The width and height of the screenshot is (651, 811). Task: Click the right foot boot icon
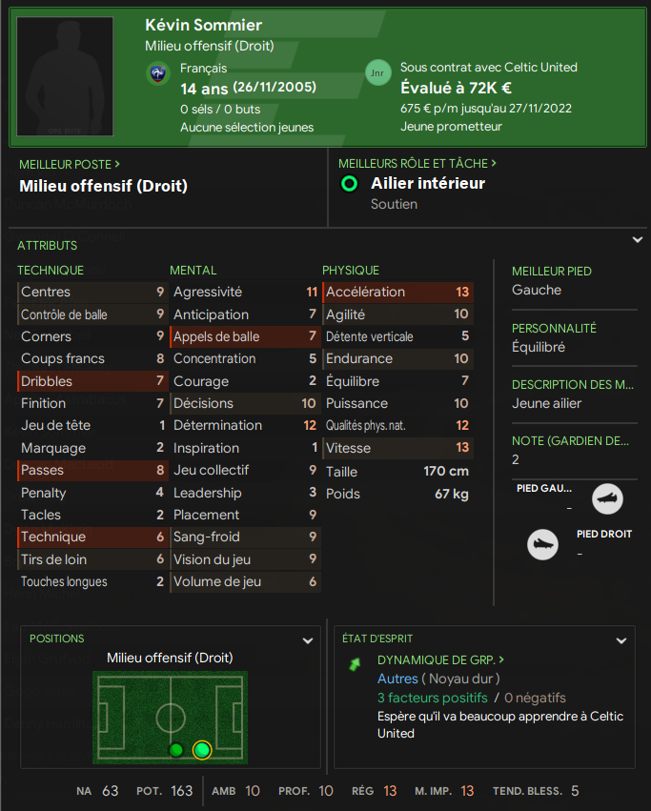(542, 544)
